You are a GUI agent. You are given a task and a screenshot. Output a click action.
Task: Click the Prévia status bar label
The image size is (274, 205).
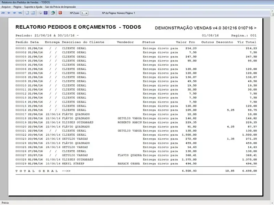(6, 203)
